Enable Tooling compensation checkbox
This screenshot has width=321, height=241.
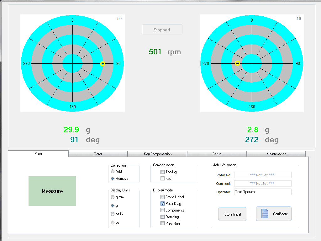point(162,172)
